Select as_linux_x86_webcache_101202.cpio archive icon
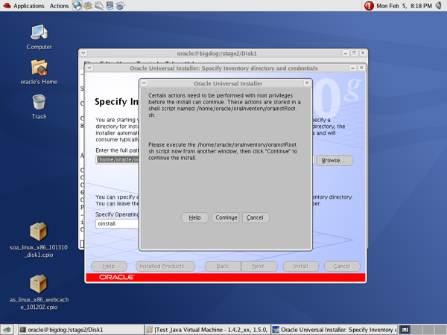The height and width of the screenshot is (335, 447). [39, 293]
